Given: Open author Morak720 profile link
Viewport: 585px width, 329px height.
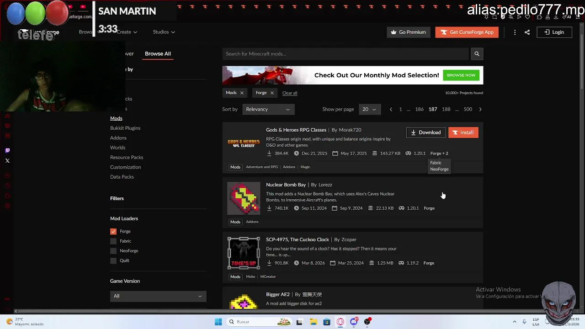Looking at the screenshot, I should click(x=350, y=130).
